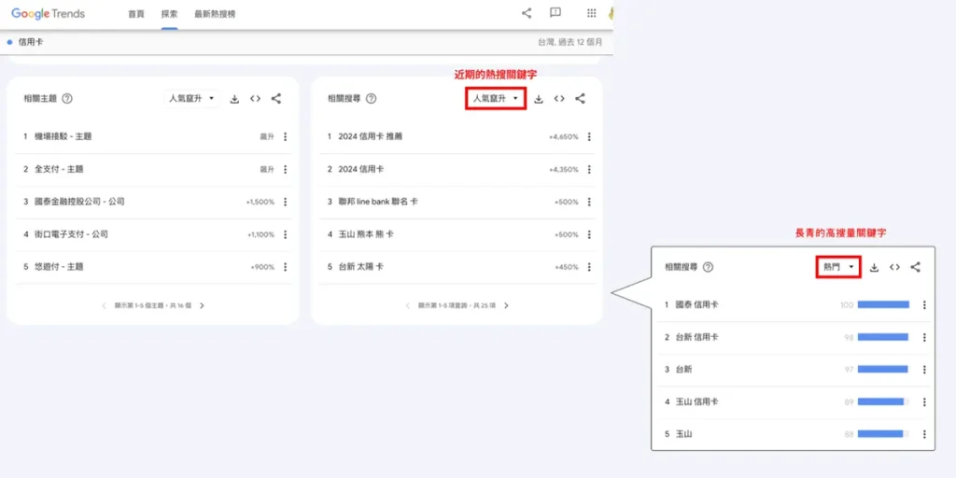Click the 台灣, 過去 12 個月 filter text

tap(570, 42)
